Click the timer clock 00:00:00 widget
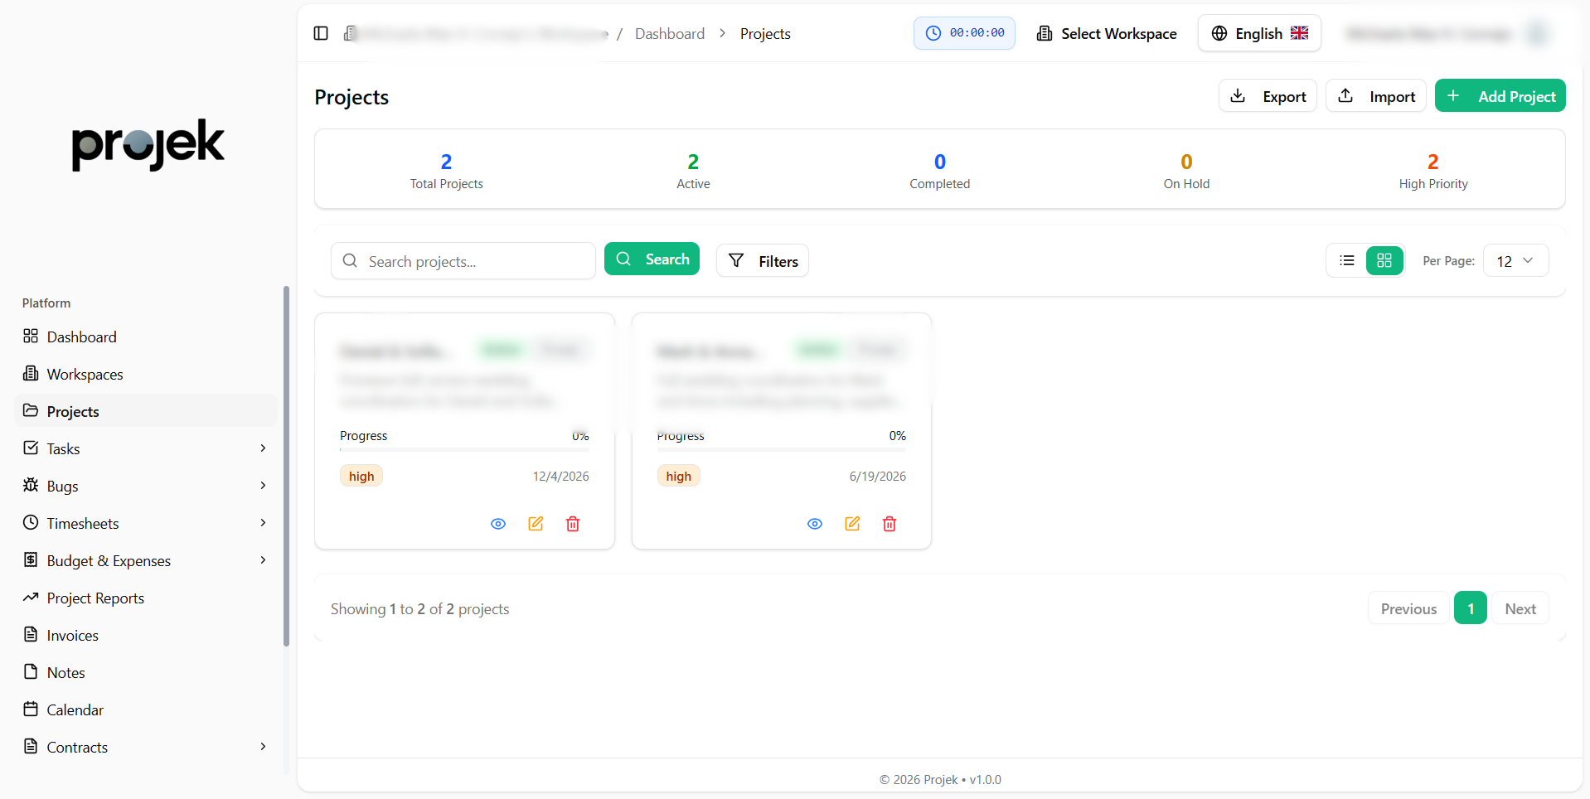The height and width of the screenshot is (799, 1590). (964, 33)
